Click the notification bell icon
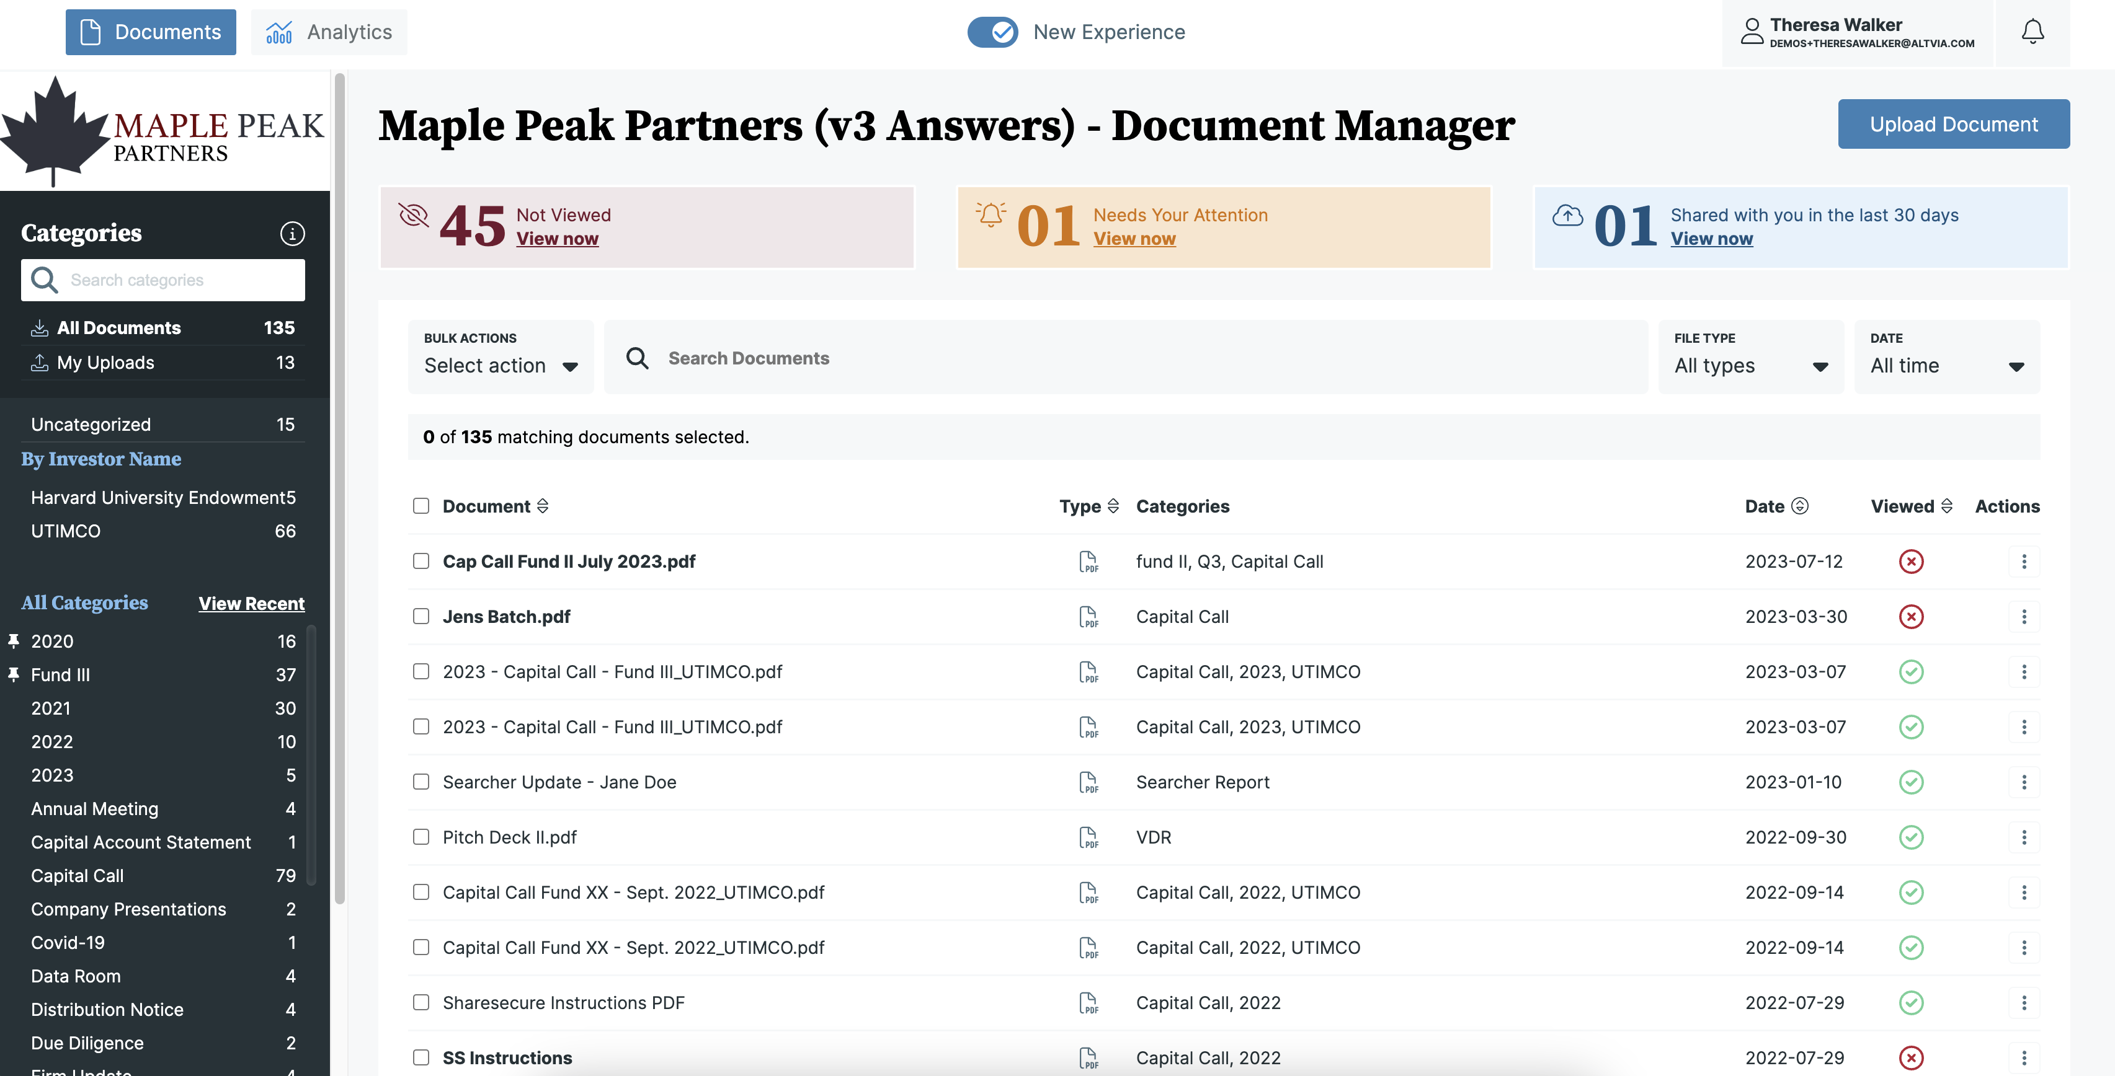 tap(2032, 32)
